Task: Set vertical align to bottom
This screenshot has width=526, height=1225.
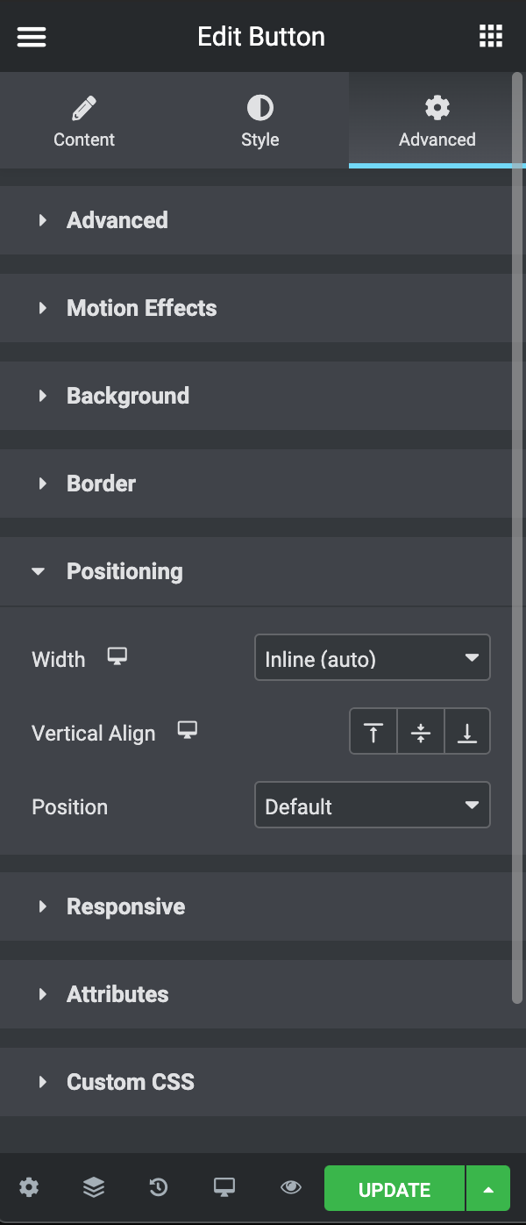Action: pyautogui.click(x=467, y=732)
